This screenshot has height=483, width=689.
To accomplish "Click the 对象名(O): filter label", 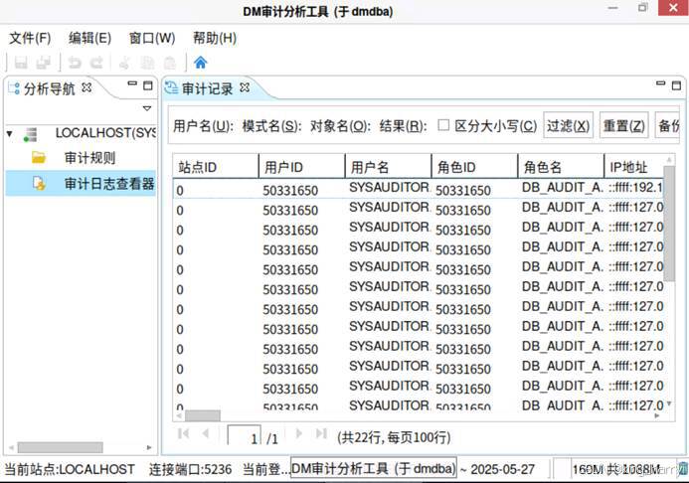I will [x=341, y=126].
